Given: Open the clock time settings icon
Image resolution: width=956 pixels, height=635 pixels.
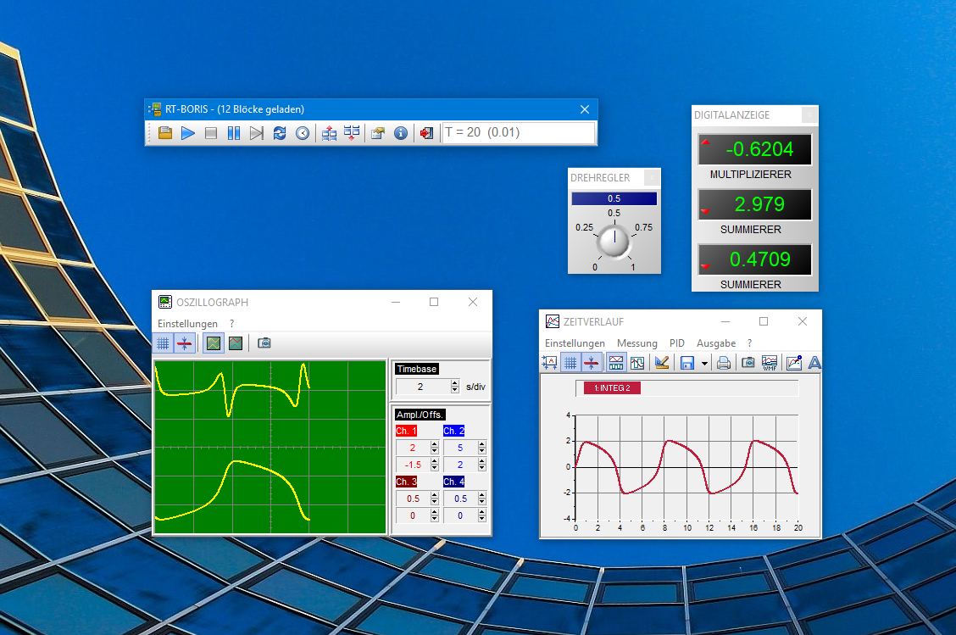Looking at the screenshot, I should click(303, 132).
